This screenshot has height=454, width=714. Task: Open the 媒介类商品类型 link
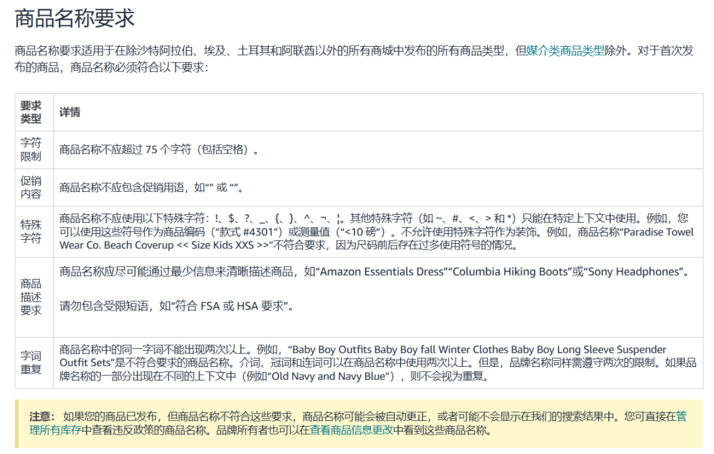tap(565, 50)
